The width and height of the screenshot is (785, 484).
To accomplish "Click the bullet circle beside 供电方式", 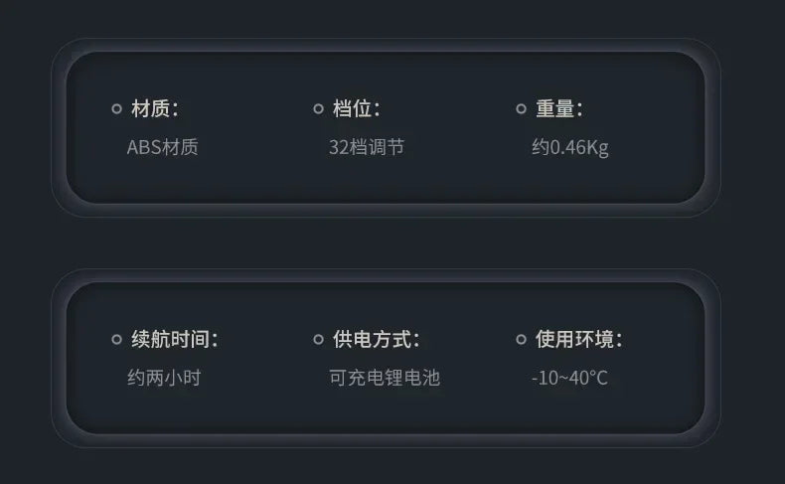I will tap(319, 340).
